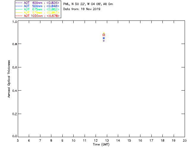Click the x-axis tick label 9
The width and height of the screenshot is (190, 152).
[x=62, y=140]
